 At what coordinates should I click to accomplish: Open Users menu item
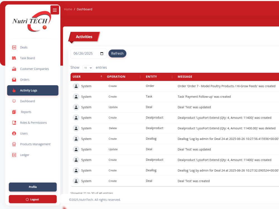point(33,133)
